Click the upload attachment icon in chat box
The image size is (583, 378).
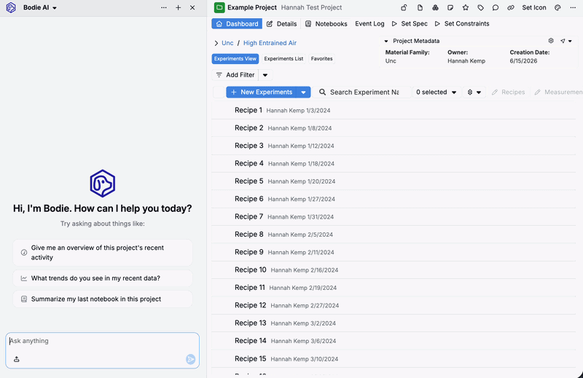pos(16,359)
